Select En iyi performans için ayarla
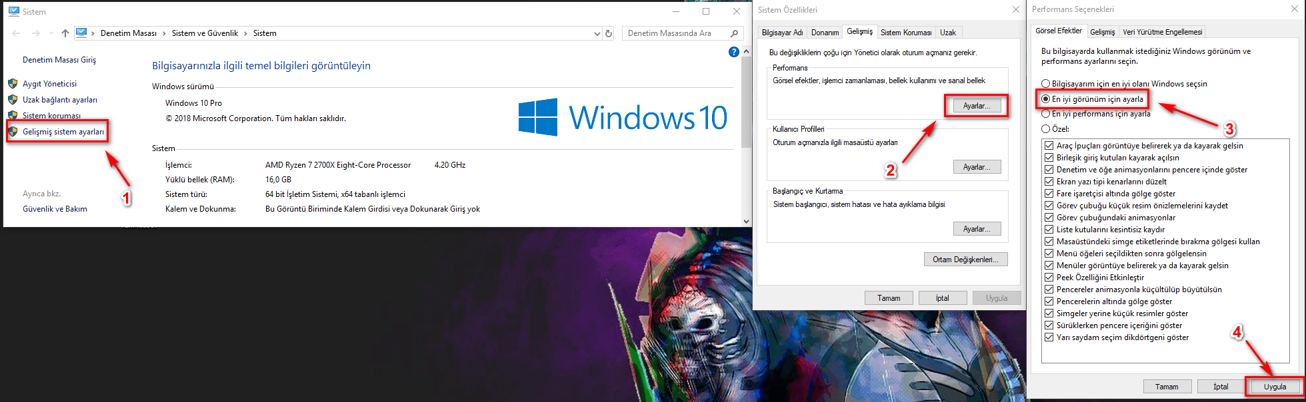Image resolution: width=1306 pixels, height=402 pixels. pos(1096,114)
